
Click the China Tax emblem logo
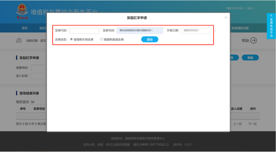22,12
